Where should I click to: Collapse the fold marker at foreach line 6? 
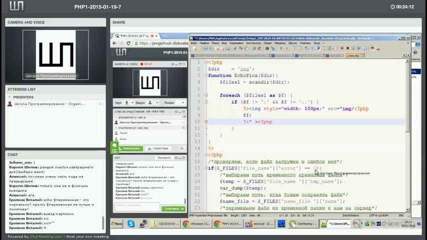206,95
